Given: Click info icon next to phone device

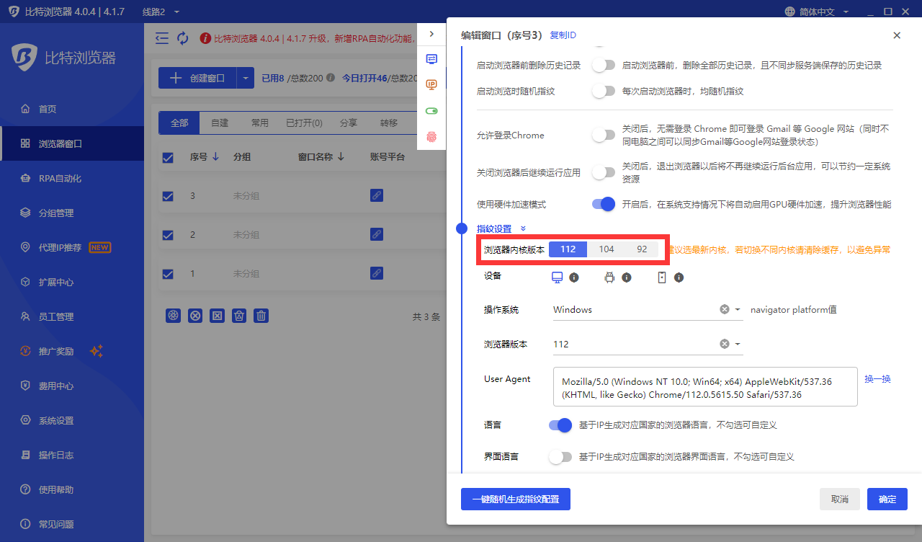Looking at the screenshot, I should tap(679, 277).
